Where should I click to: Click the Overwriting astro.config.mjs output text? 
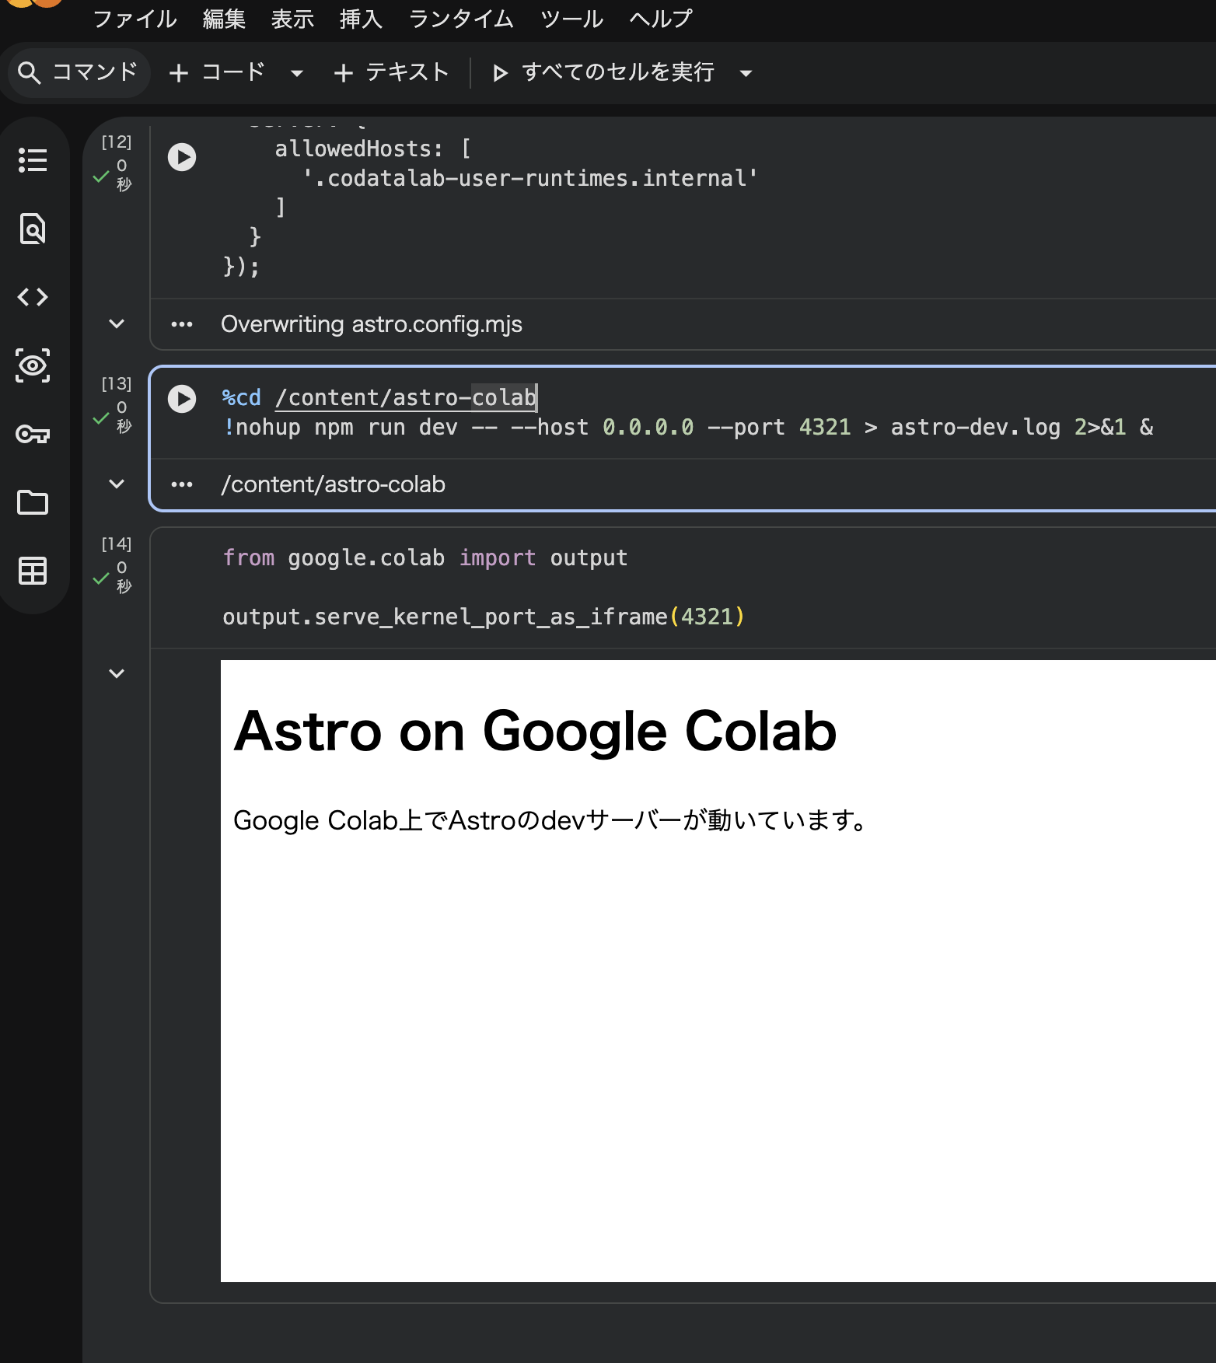point(372,324)
